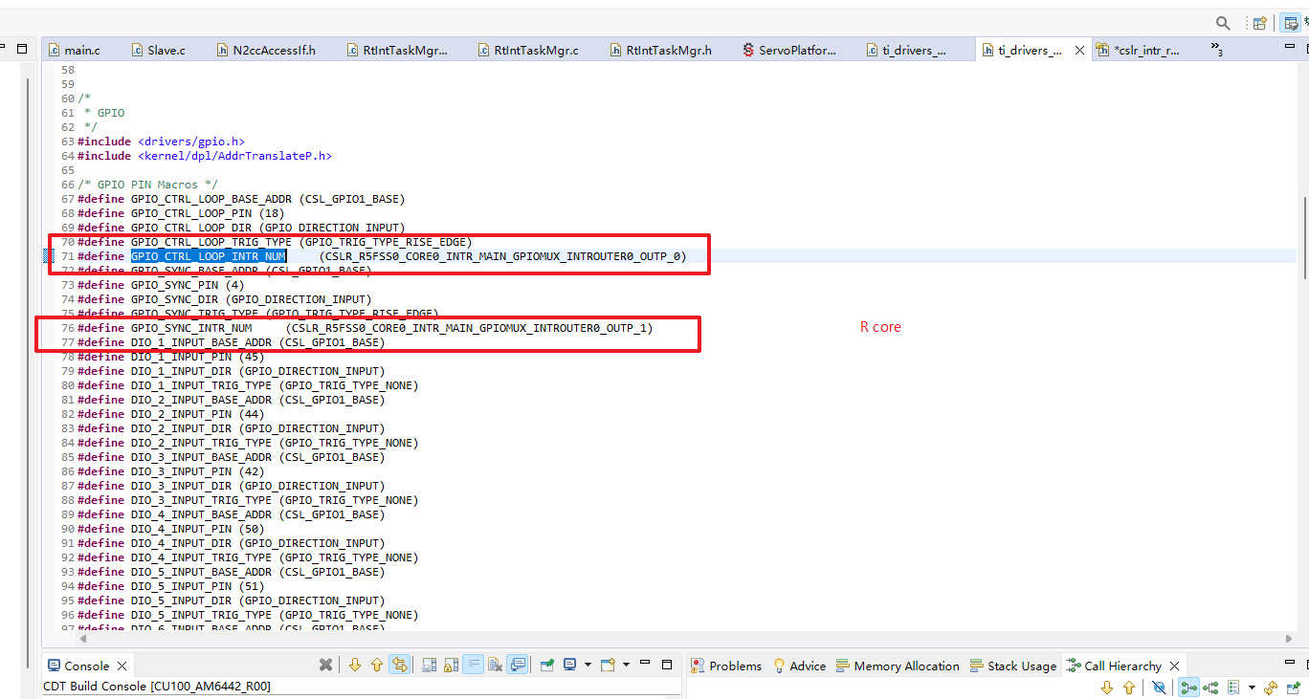This screenshot has width=1309, height=699.
Task: Refresh the Call Hierarchy view
Action: click(1271, 688)
